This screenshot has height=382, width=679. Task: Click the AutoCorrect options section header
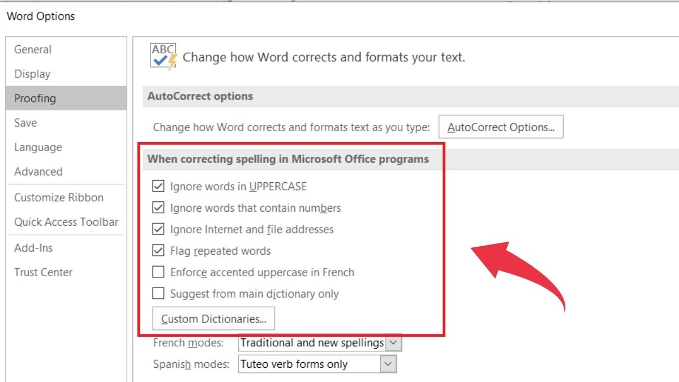(200, 96)
